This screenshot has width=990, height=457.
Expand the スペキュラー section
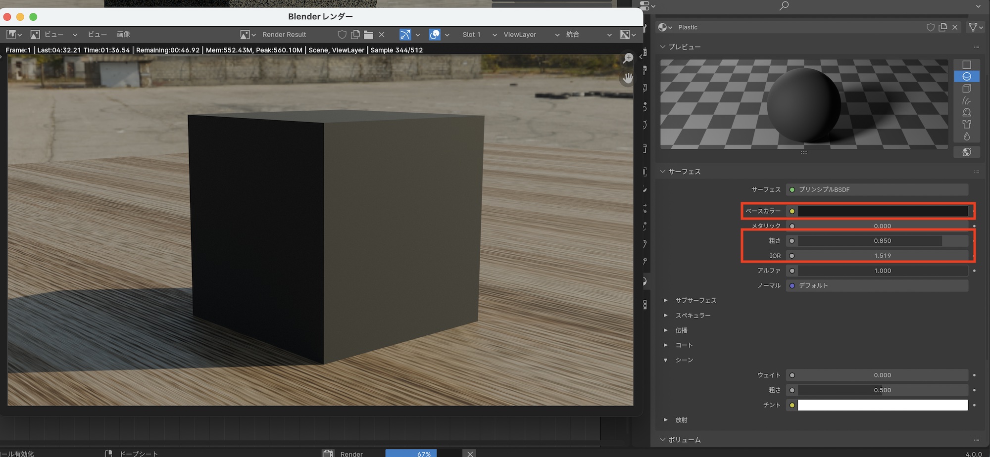(x=693, y=315)
